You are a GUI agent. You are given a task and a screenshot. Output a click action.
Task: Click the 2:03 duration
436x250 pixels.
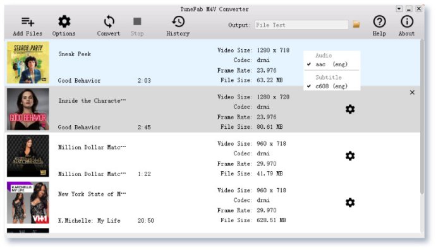[144, 81]
